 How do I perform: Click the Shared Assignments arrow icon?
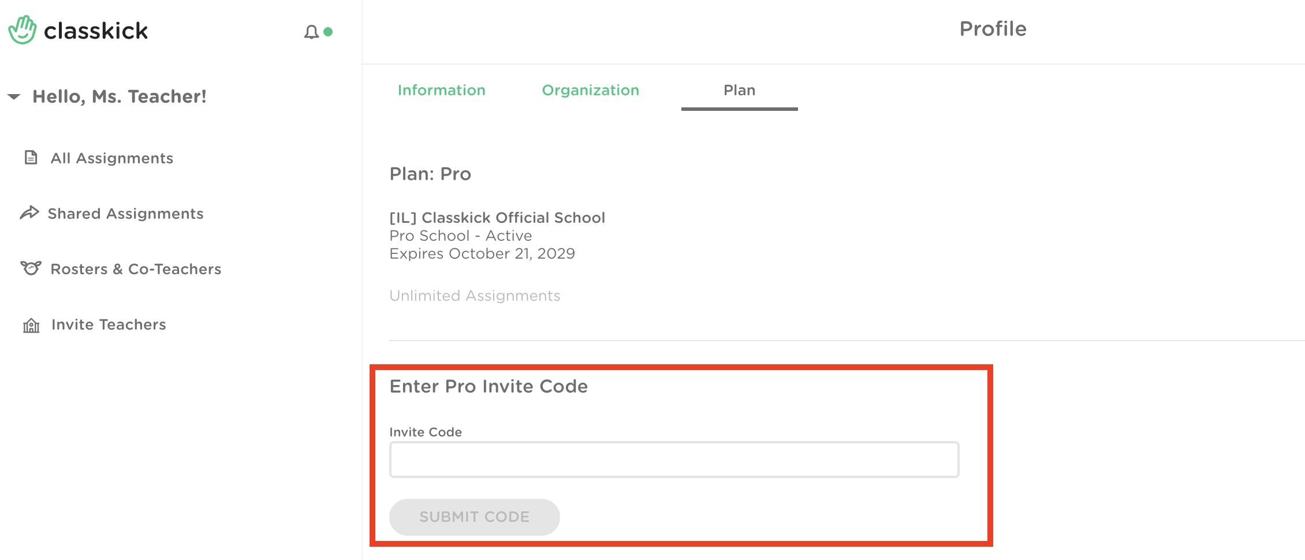pyautogui.click(x=29, y=213)
